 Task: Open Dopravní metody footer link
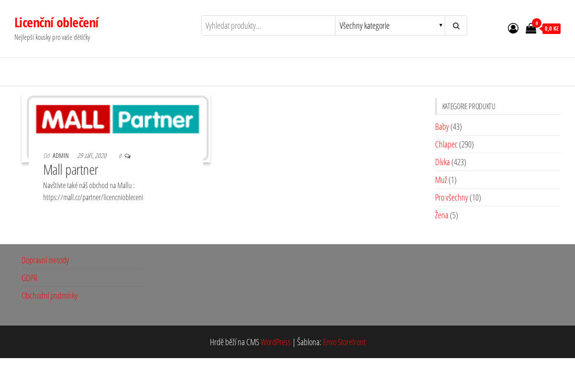click(45, 260)
